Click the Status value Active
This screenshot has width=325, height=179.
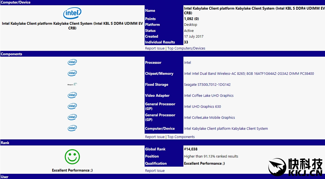pyautogui.click(x=189, y=31)
